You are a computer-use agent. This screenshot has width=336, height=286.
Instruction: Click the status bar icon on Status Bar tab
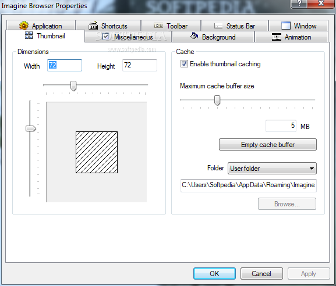tap(218, 26)
